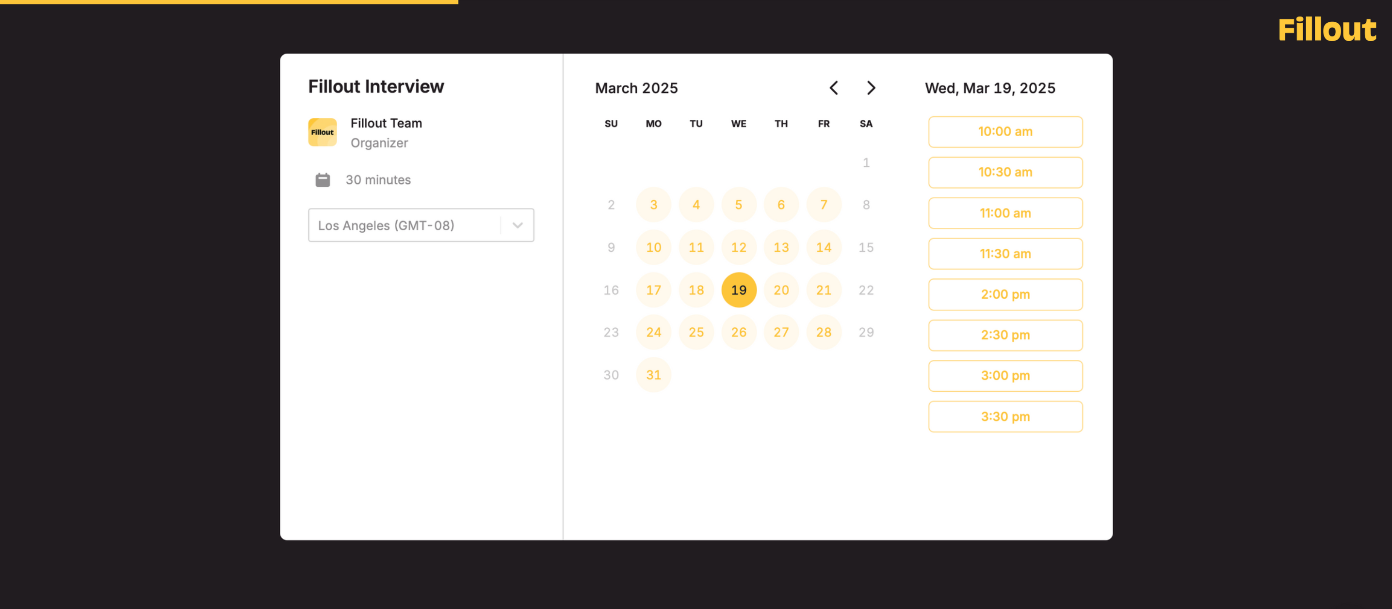Open the Los Angeles timezone dropdown

[421, 225]
